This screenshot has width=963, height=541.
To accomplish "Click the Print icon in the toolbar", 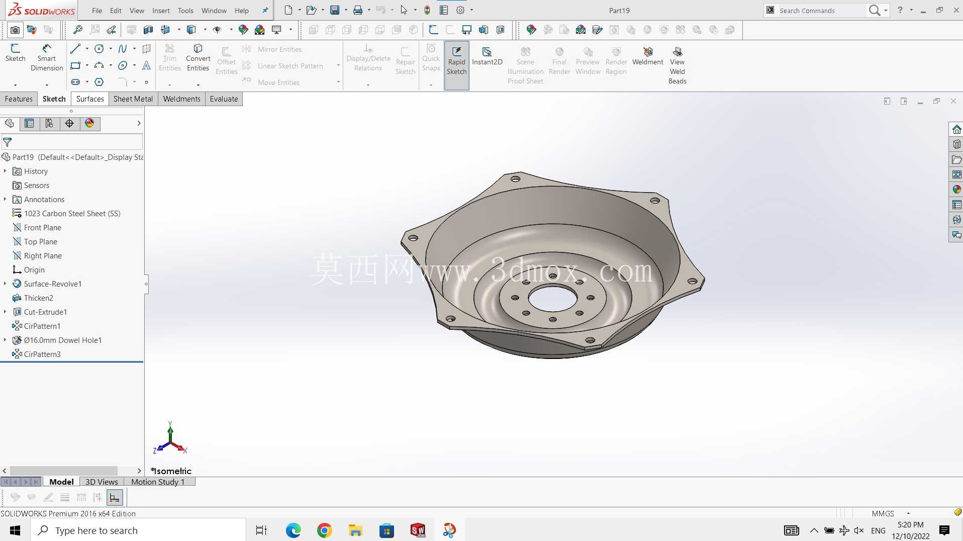I will (358, 10).
